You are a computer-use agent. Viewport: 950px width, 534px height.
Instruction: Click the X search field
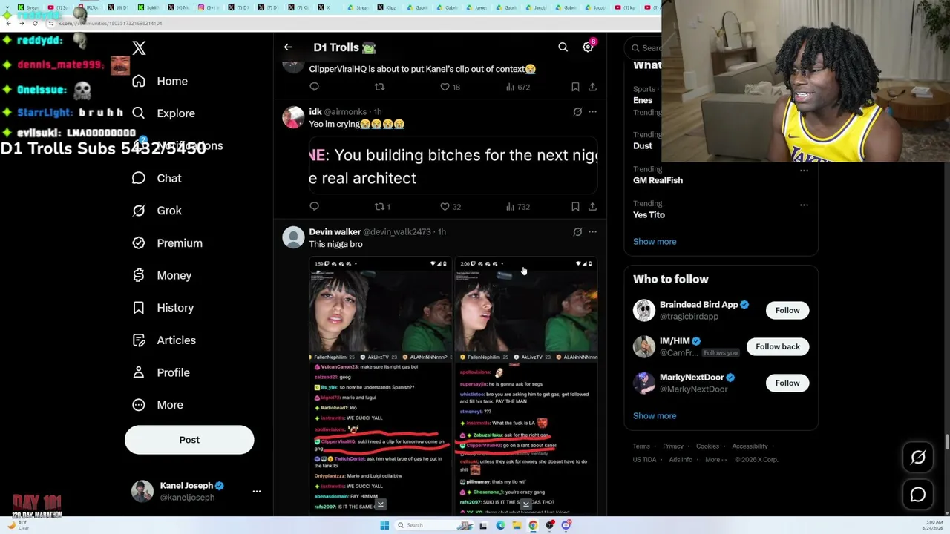pyautogui.click(x=643, y=48)
